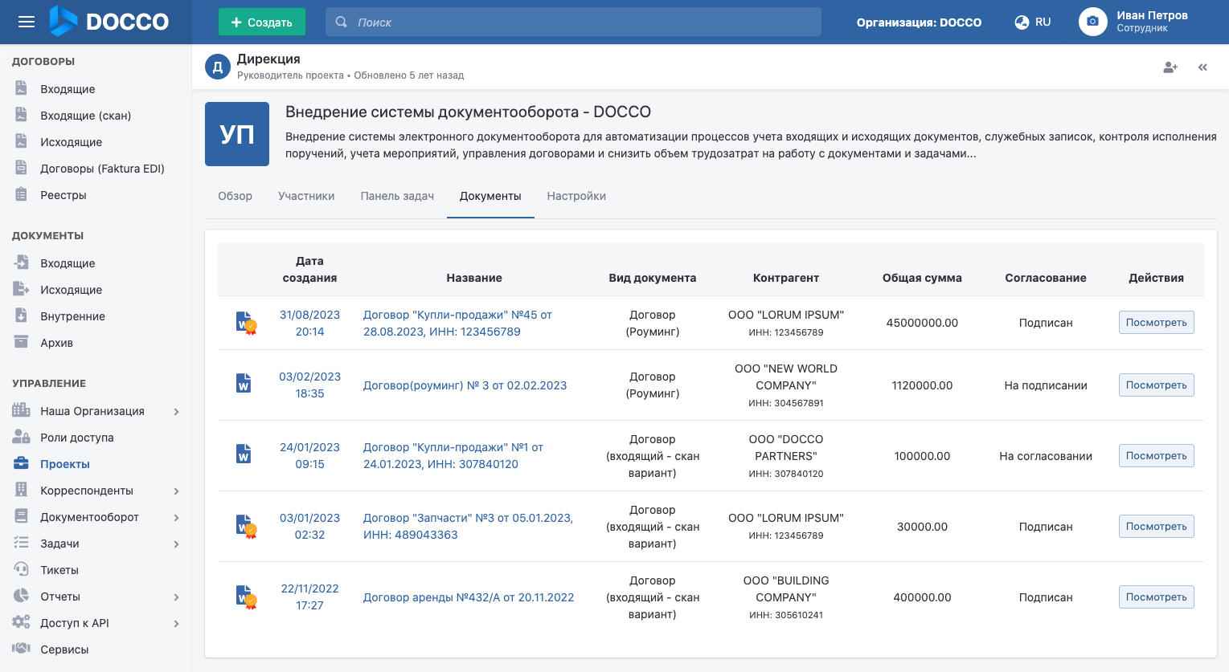1229x672 pixels.
Task: Select Документы tab
Action: click(x=490, y=196)
